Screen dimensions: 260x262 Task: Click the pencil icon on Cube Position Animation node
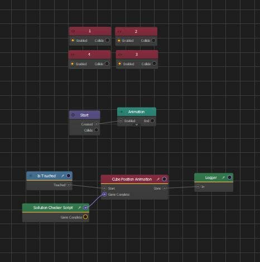pos(158,179)
